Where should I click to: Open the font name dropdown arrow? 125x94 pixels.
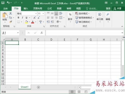pyautogui.click(x=36, y=13)
